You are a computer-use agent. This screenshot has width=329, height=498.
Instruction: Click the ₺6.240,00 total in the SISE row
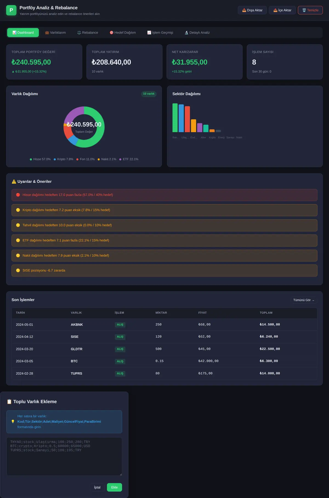269,337
